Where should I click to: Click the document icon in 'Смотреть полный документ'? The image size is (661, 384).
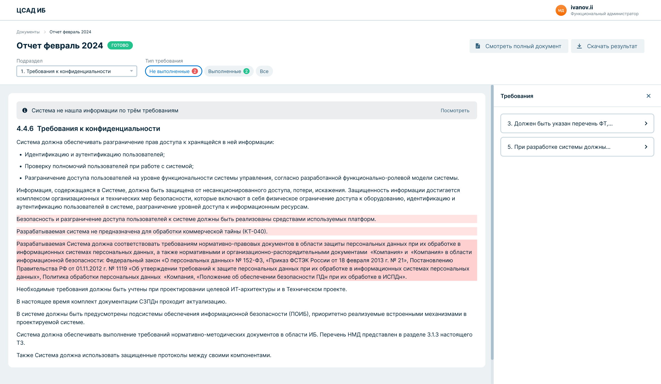tap(478, 46)
